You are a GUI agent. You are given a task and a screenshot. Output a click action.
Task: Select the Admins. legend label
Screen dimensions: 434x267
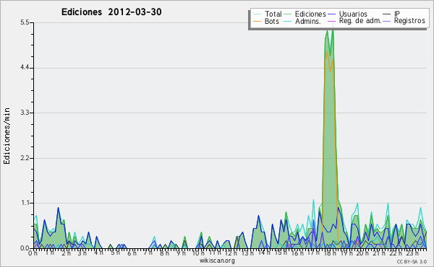[x=308, y=21]
